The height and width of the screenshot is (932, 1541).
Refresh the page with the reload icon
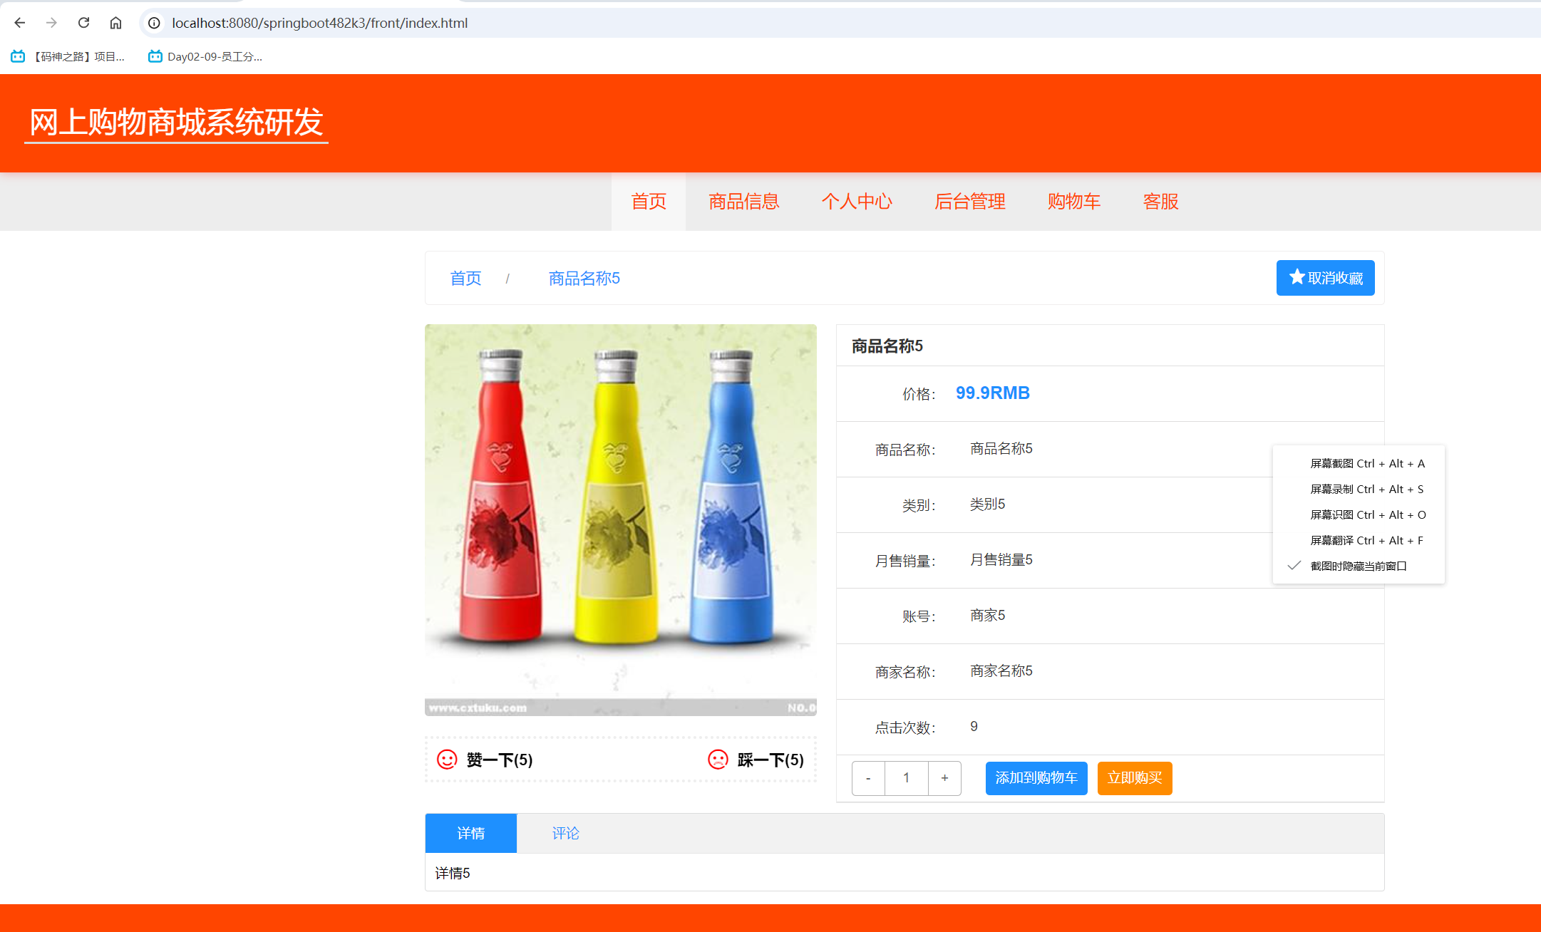(83, 22)
